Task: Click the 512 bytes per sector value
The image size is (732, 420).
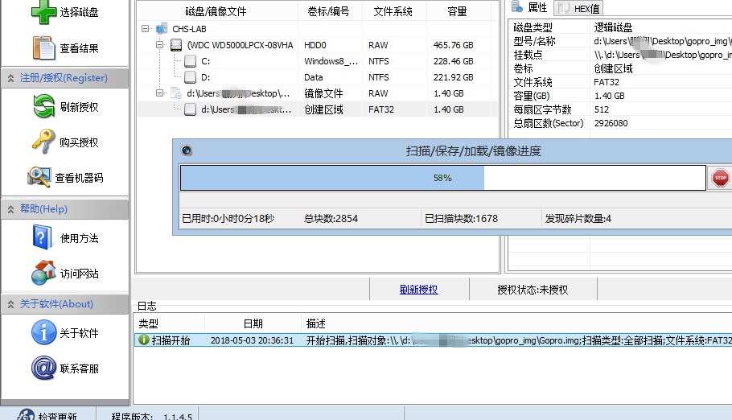Action: (x=602, y=109)
